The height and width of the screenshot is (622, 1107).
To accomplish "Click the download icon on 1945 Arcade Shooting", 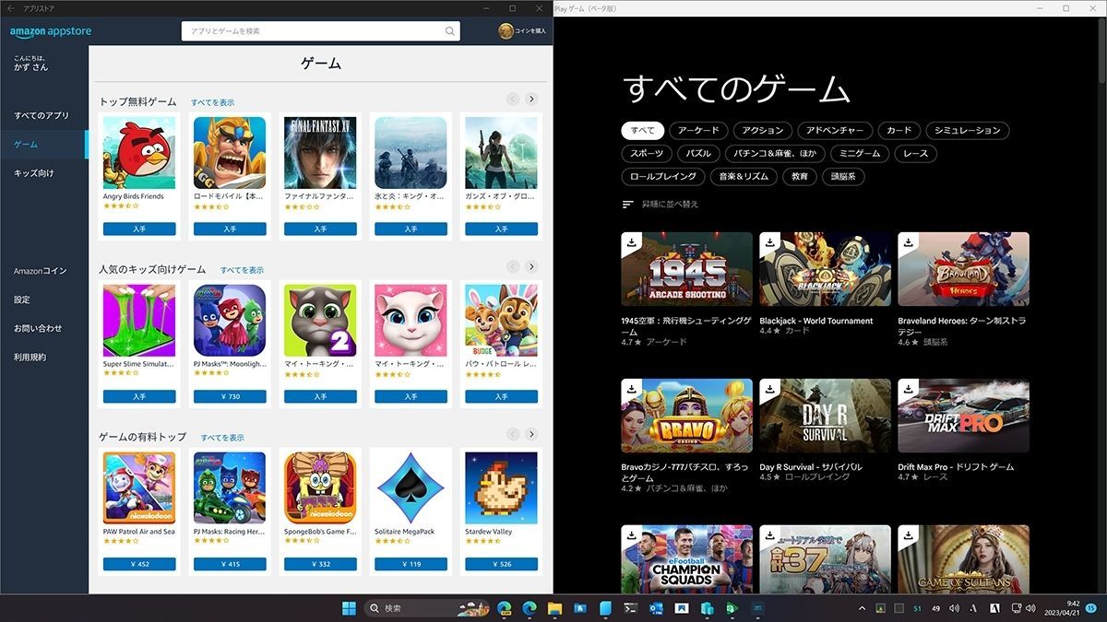I will (631, 242).
